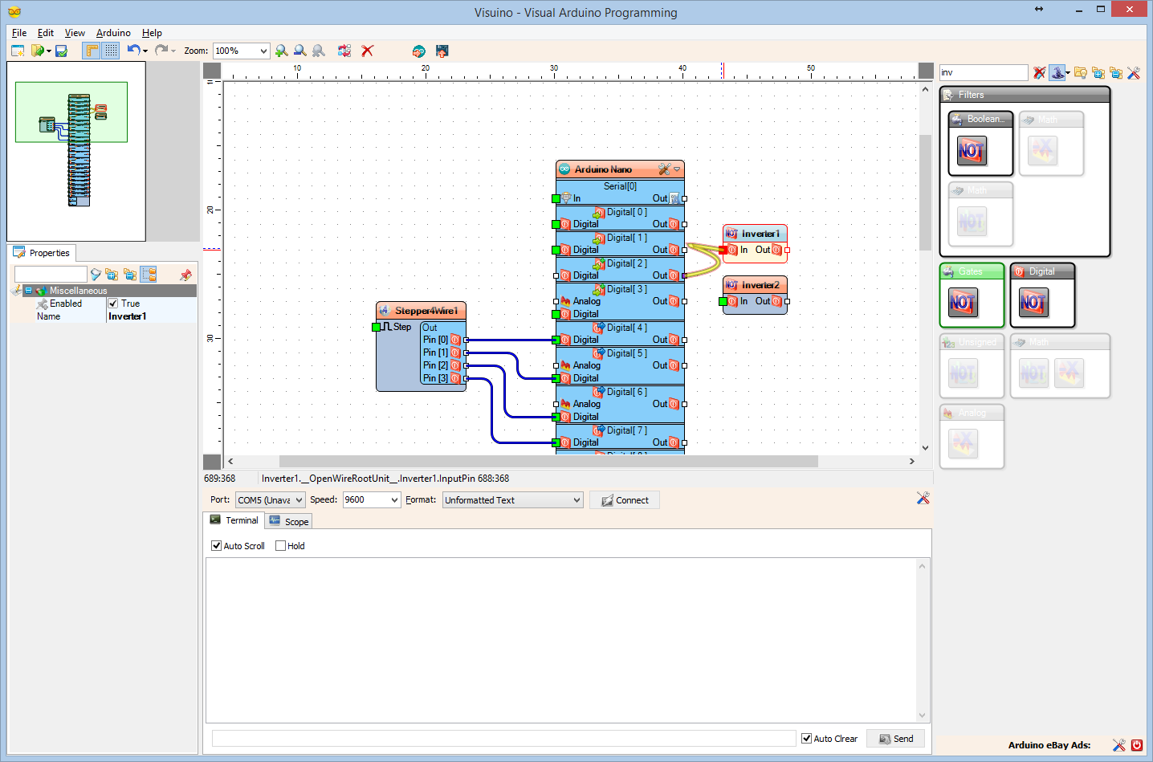
Task: Save the project using the disk icon
Action: point(61,51)
